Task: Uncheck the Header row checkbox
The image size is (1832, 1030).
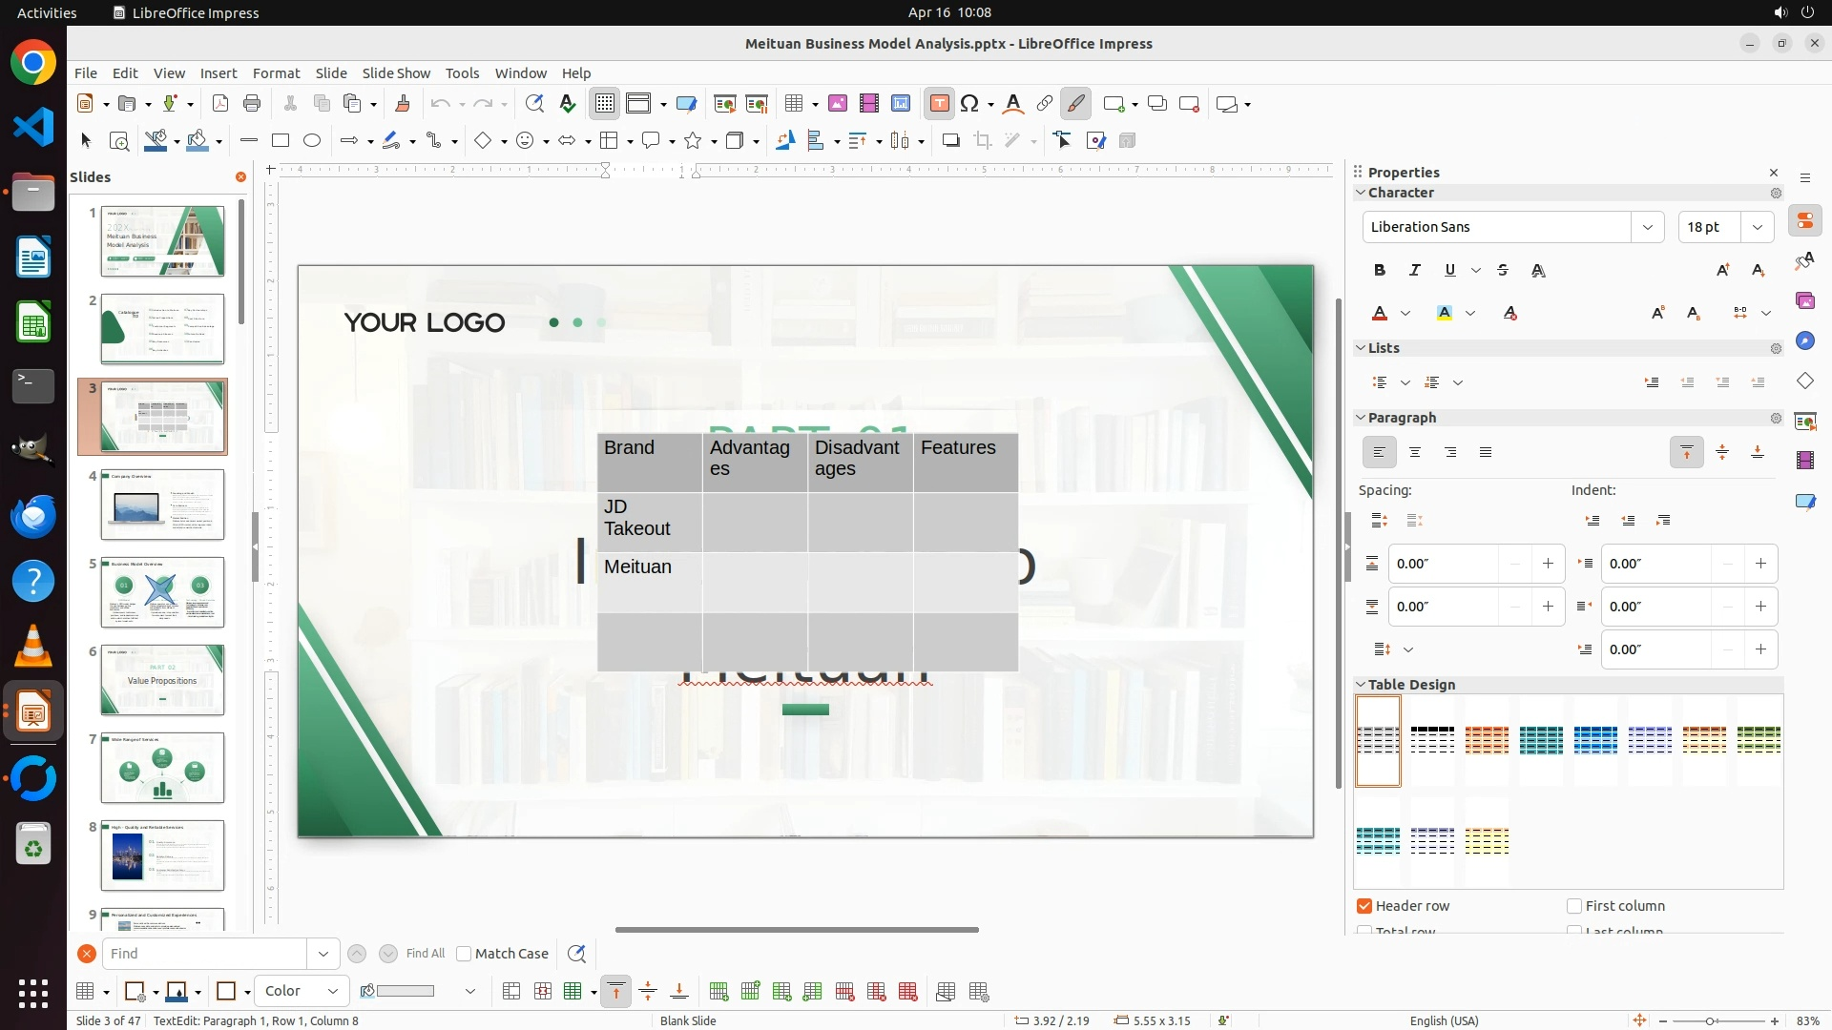Action: click(x=1364, y=906)
